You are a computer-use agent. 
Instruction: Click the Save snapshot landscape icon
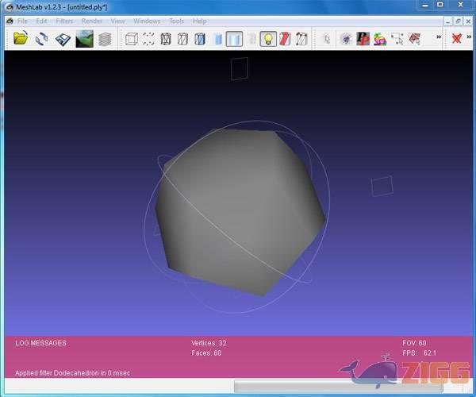click(x=84, y=38)
